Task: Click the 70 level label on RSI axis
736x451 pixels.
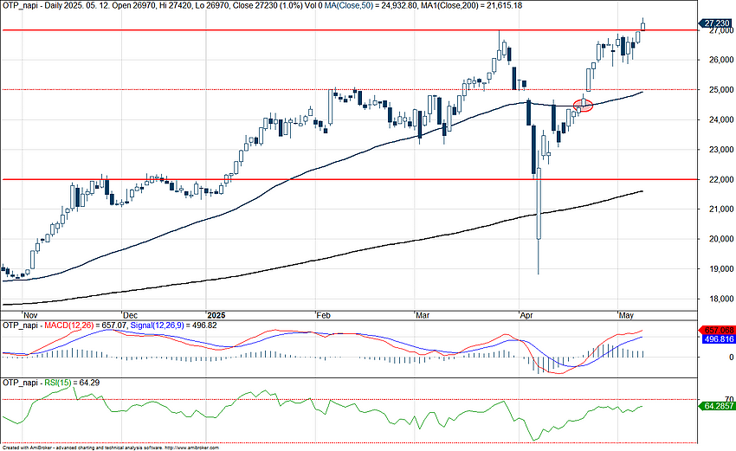Action: point(705,399)
